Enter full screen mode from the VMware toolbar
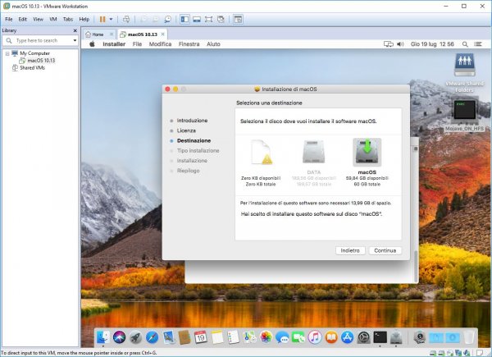492x357 pixels. coord(208,19)
